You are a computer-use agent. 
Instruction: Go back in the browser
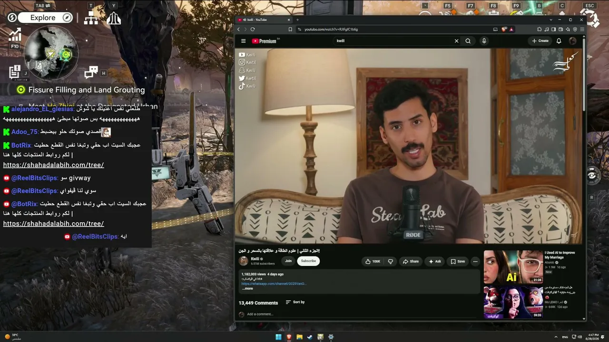point(239,29)
